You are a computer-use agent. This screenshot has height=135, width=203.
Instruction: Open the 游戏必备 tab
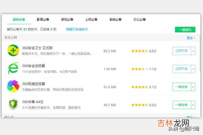tap(67, 20)
